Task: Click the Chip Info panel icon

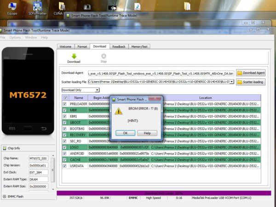Action: [5, 148]
